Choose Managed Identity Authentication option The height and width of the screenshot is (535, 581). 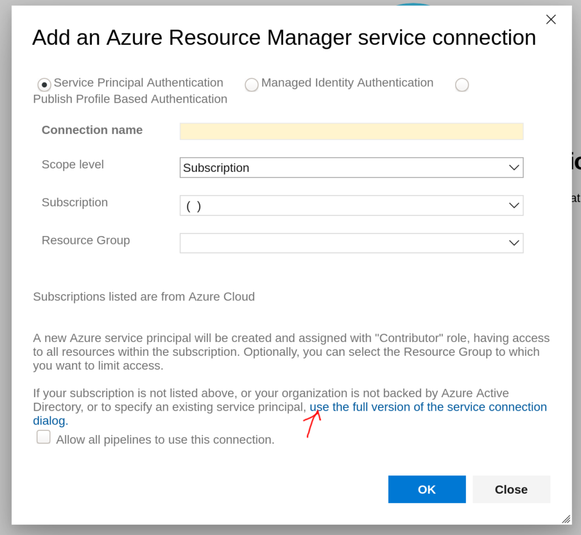[251, 85]
